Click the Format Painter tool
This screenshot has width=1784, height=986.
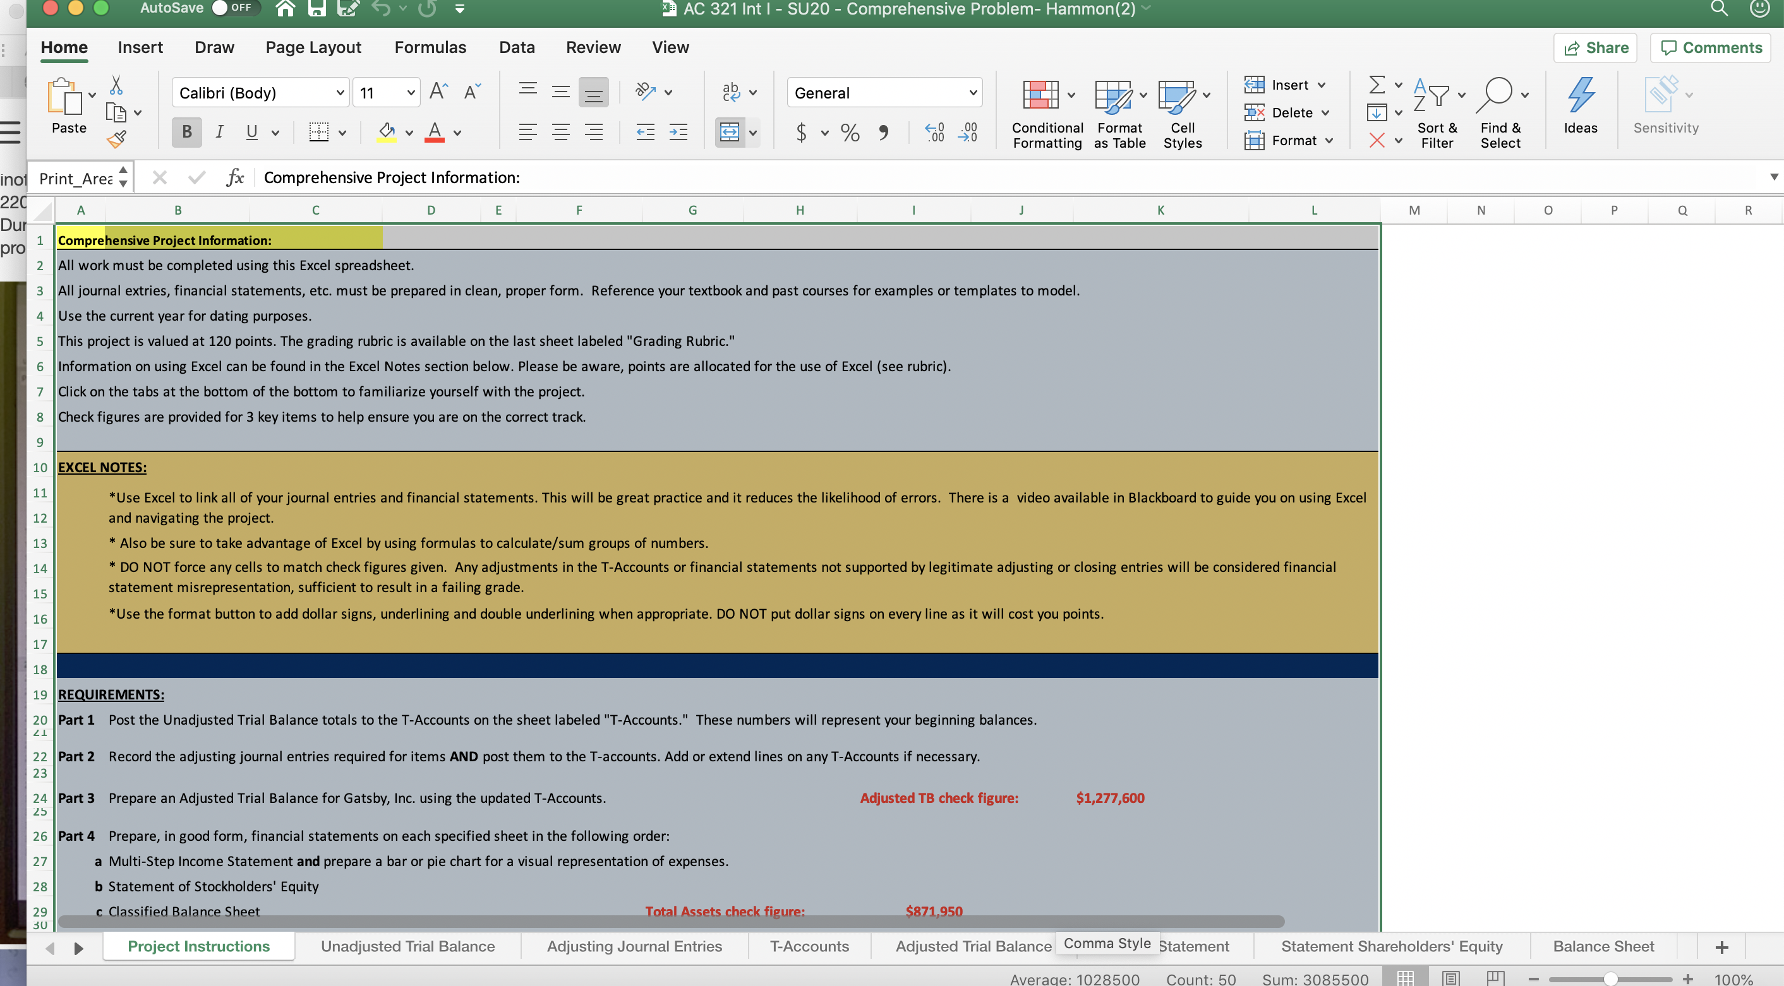click(x=116, y=138)
